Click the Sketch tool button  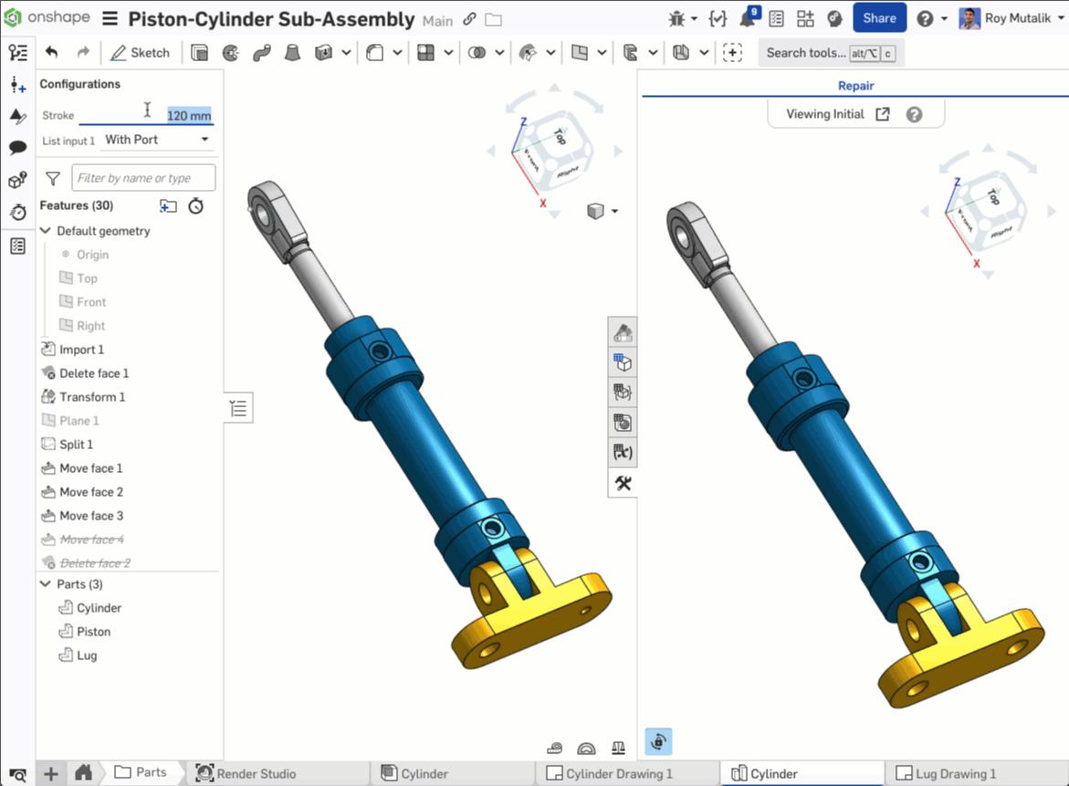pyautogui.click(x=140, y=53)
